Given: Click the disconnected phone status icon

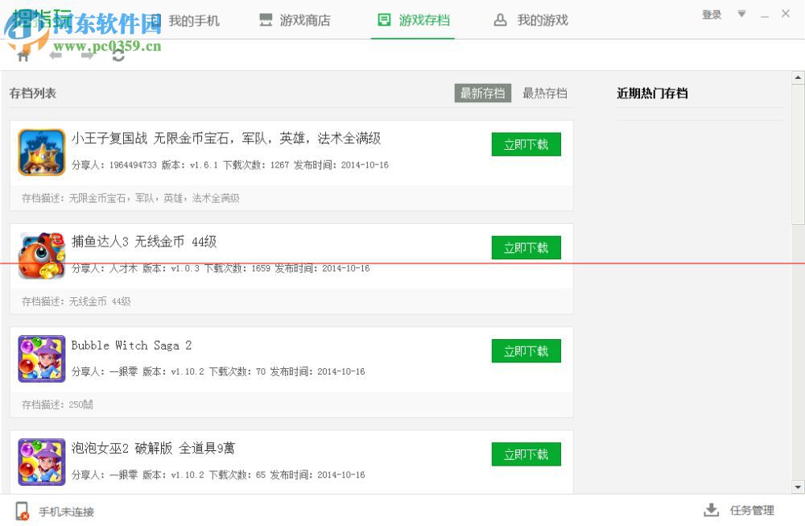Looking at the screenshot, I should coord(23,510).
